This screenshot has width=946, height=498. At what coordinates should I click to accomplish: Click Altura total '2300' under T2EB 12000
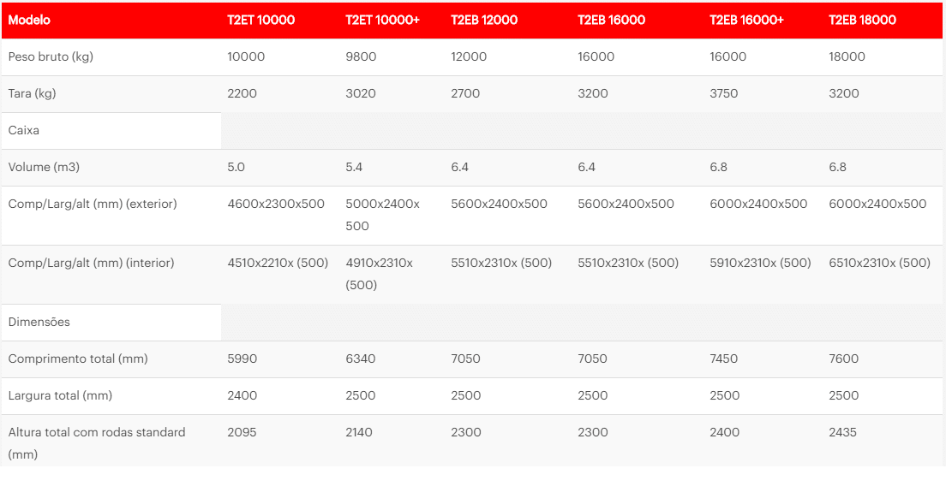466,432
